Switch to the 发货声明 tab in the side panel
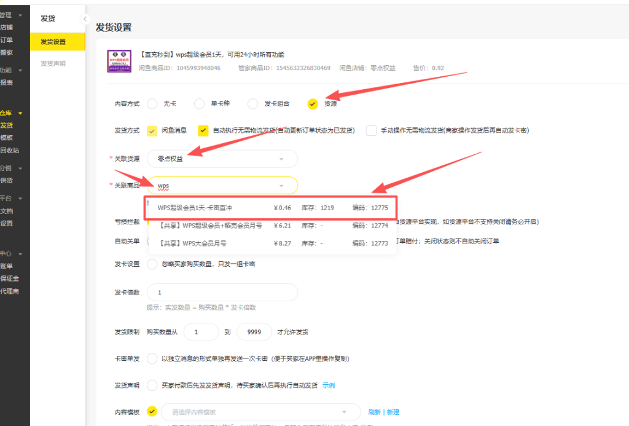This screenshot has height=426, width=629. [x=53, y=64]
